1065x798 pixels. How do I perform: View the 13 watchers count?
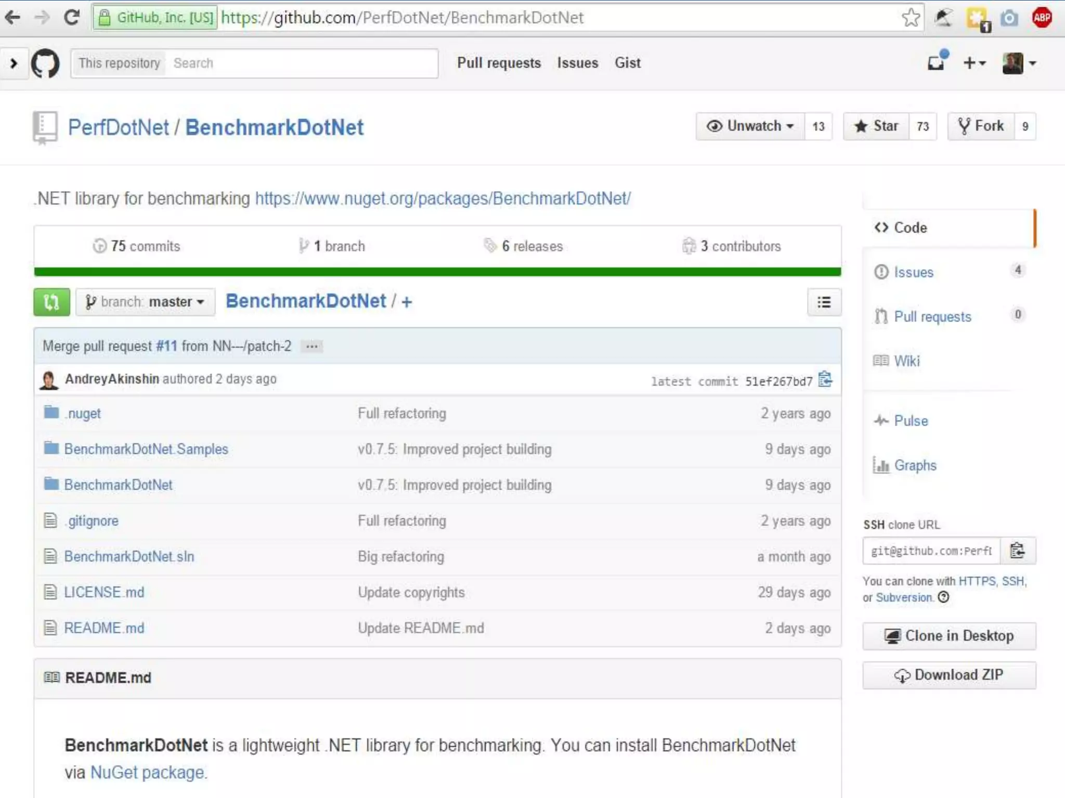pyautogui.click(x=819, y=126)
